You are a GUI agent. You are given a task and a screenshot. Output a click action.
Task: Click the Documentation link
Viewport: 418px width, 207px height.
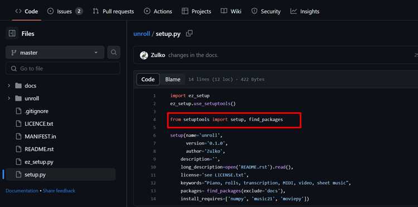[22, 191]
